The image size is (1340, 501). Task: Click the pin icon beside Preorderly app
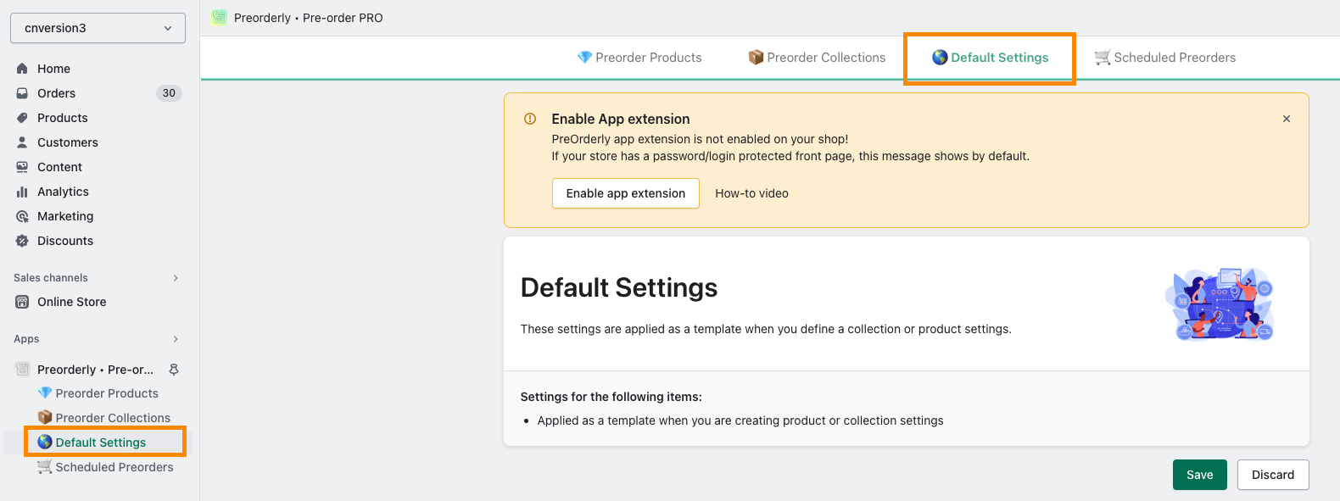click(x=174, y=370)
